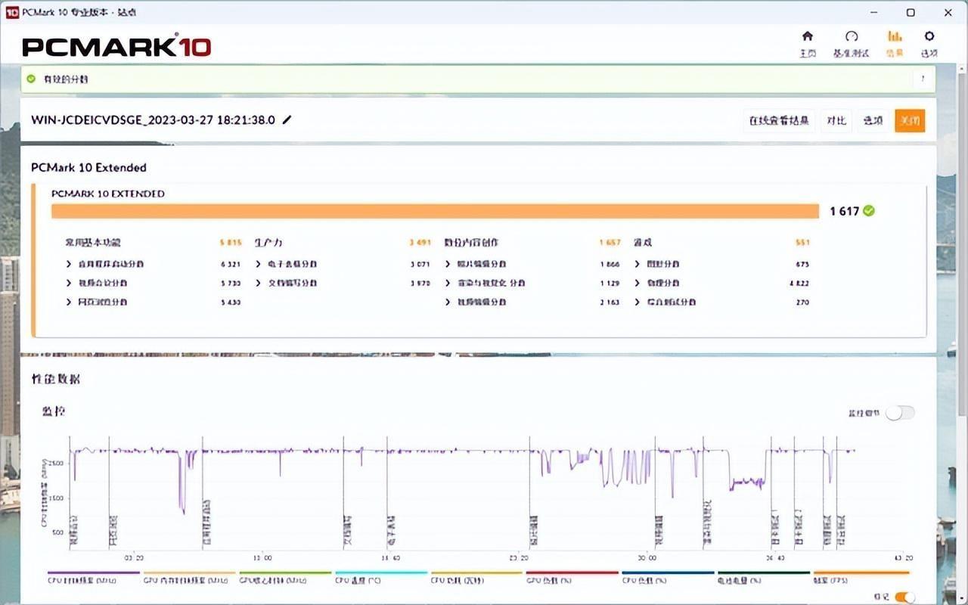The image size is (968, 605).
Task: Click the PCMark 10 icon in the title bar
Action: 11,12
